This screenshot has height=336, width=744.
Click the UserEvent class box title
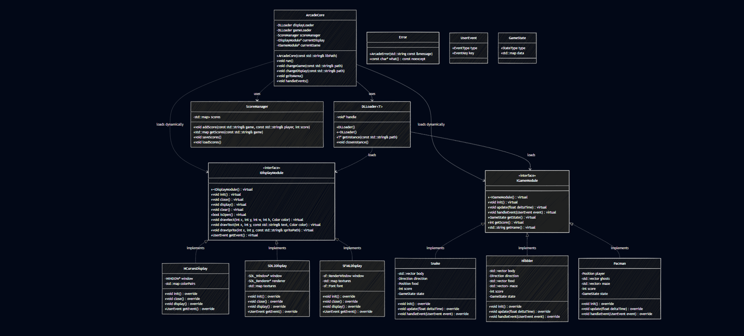click(469, 38)
